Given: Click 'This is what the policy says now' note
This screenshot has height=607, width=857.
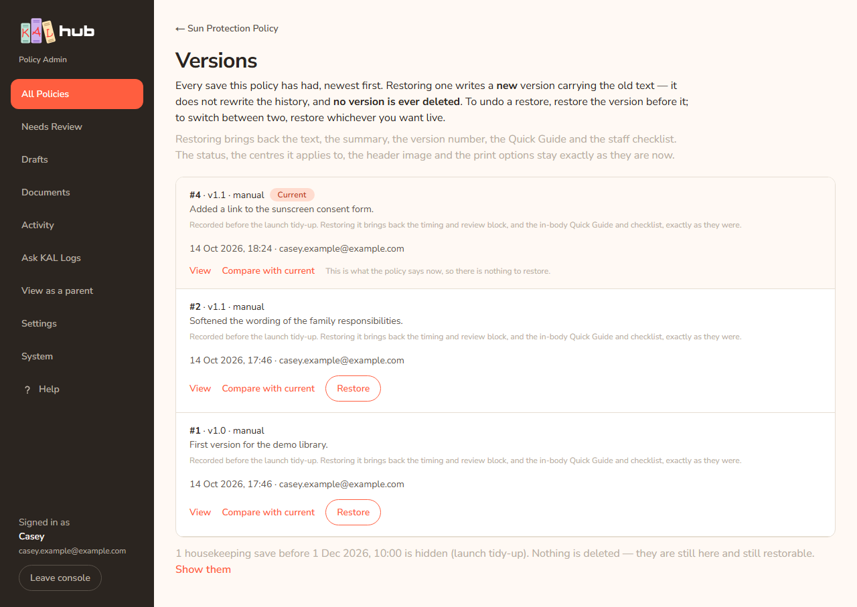Looking at the screenshot, I should [x=438, y=272].
